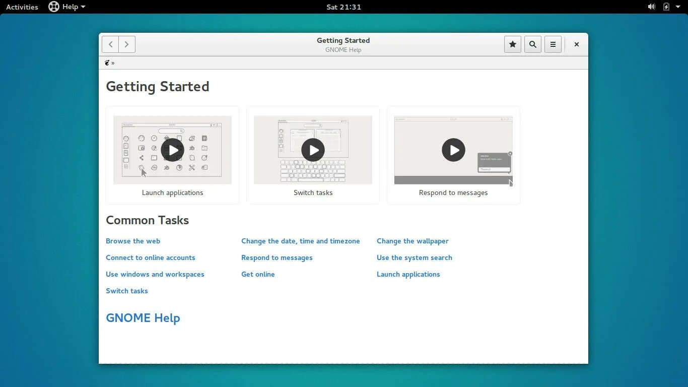The height and width of the screenshot is (387, 688).
Task: Open the Switch tasks text link
Action: [x=127, y=291]
